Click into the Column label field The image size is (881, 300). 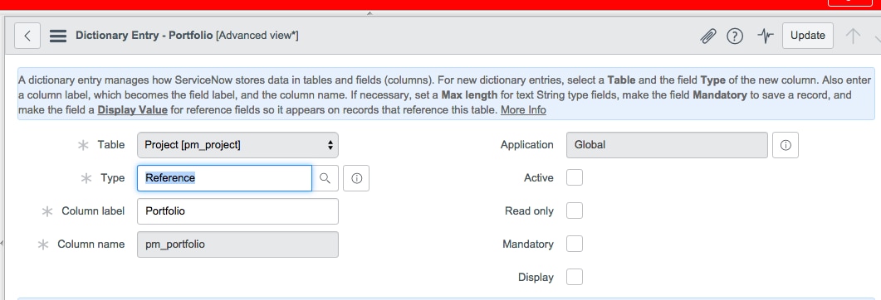pyautogui.click(x=237, y=211)
